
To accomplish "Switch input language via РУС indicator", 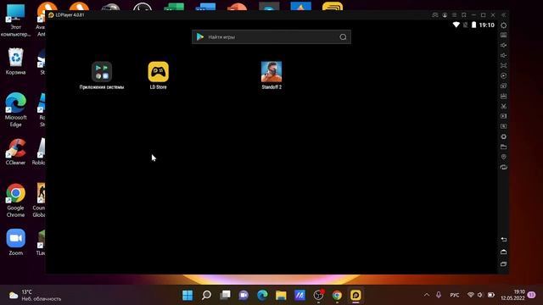I will 455,295.
